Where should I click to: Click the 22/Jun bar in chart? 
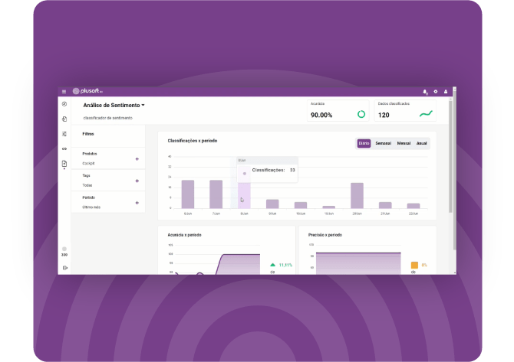coord(414,206)
